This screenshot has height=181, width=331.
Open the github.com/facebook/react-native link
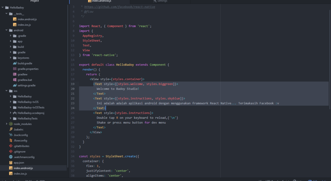coord(120,7)
